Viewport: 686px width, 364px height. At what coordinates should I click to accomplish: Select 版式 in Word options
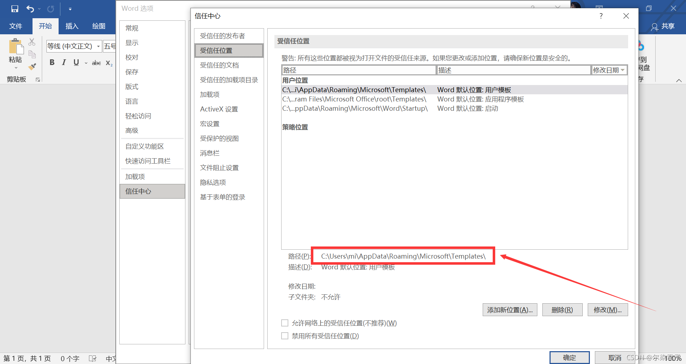point(152,87)
